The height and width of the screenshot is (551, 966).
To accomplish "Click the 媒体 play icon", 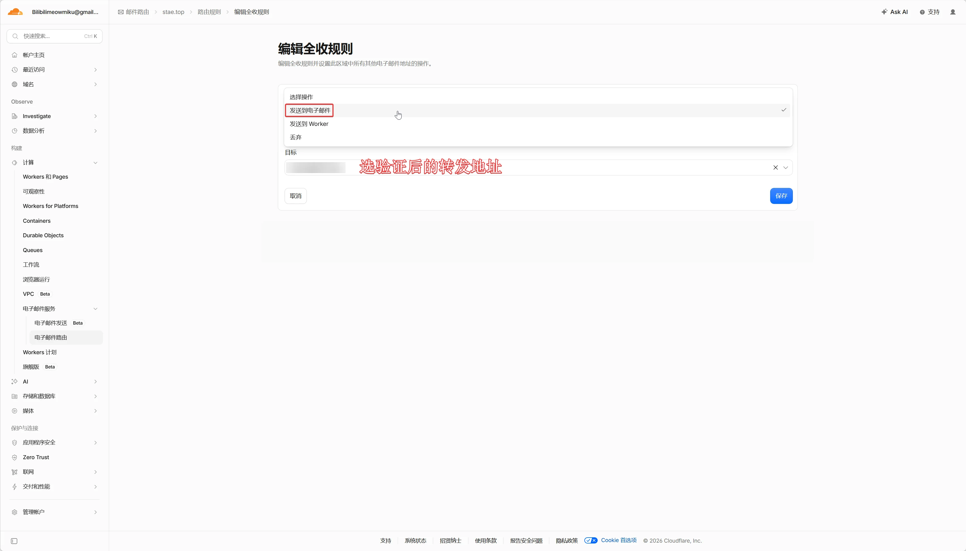I will pyautogui.click(x=15, y=411).
